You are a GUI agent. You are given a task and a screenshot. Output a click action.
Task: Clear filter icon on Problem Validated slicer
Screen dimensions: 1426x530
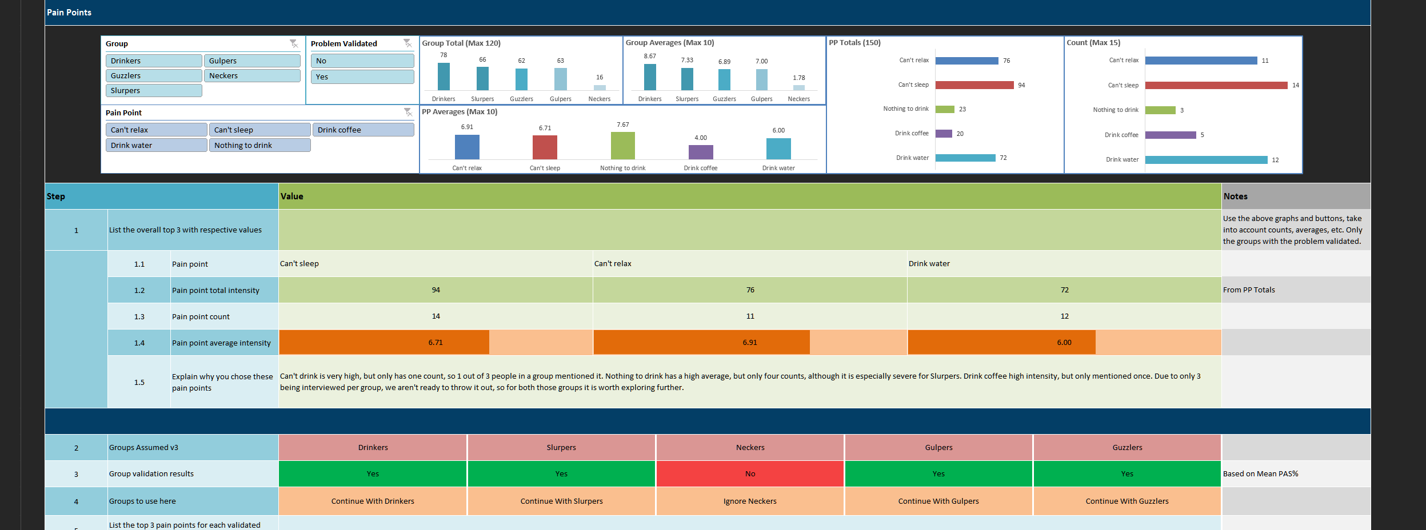(x=408, y=43)
